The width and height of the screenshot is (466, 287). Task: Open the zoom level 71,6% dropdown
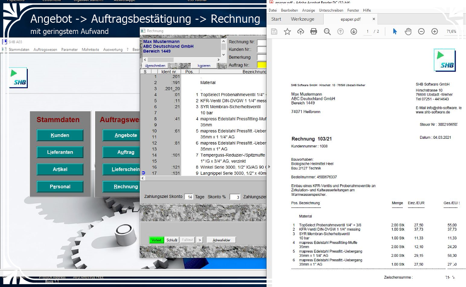click(452, 31)
